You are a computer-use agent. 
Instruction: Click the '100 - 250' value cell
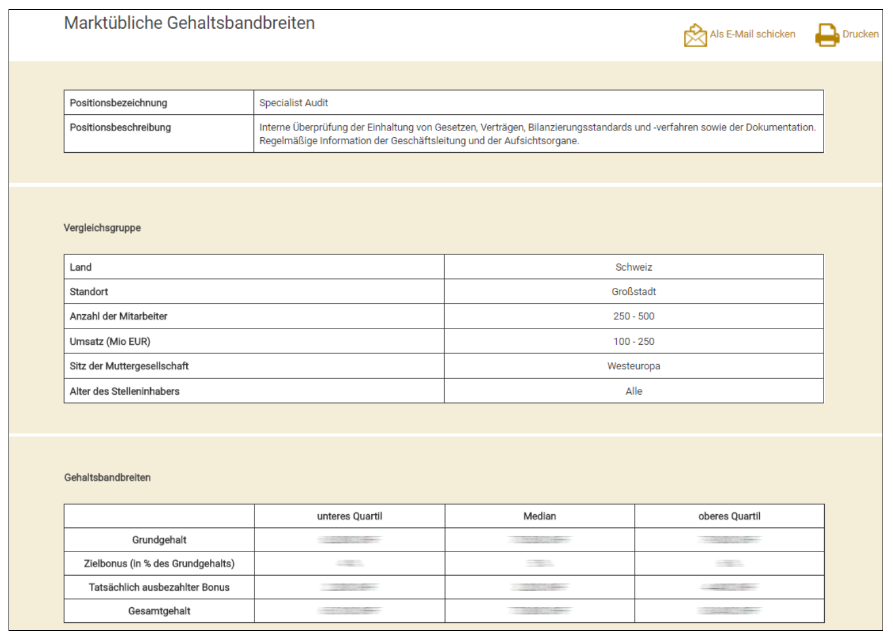tap(633, 341)
